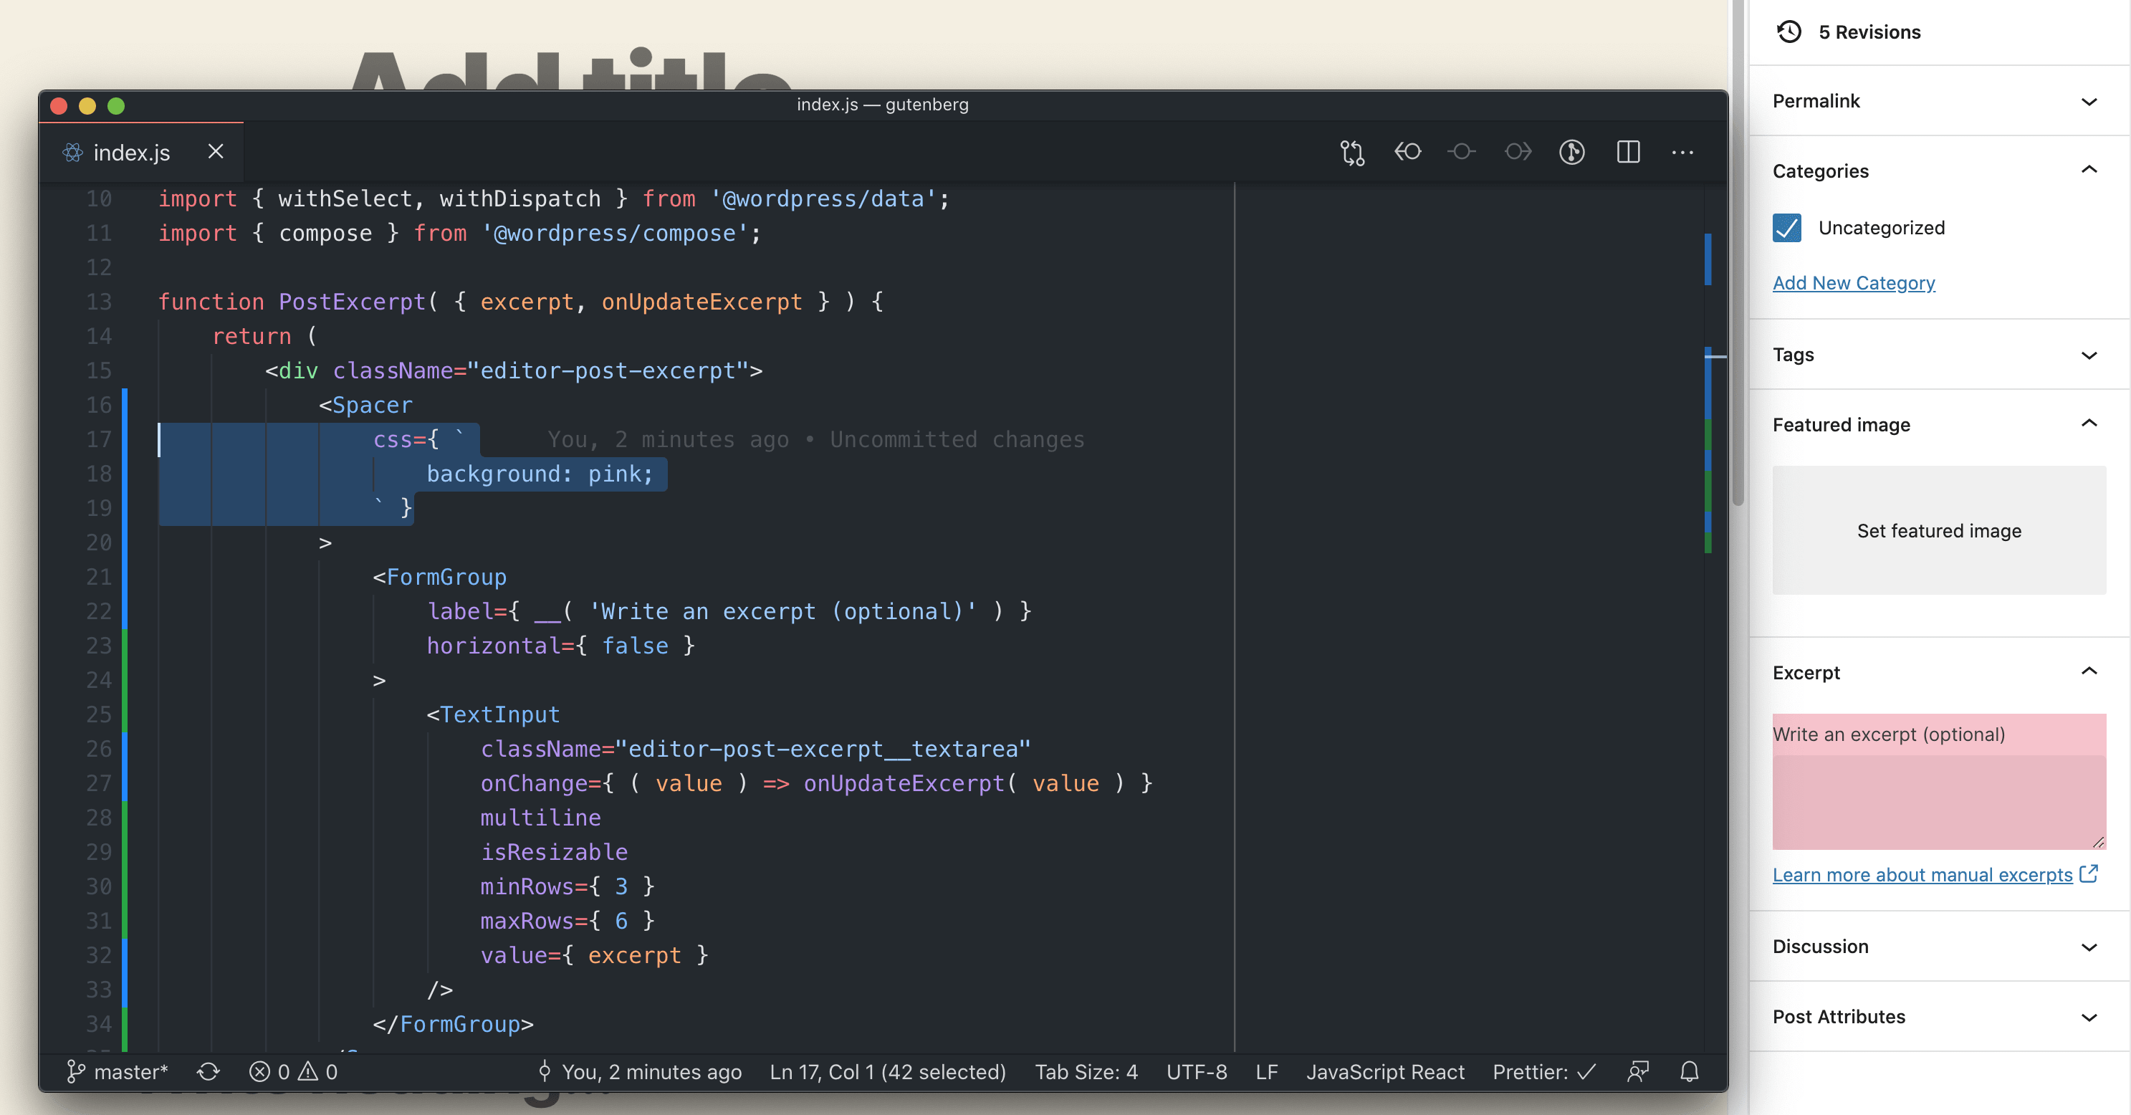Toggle the Prettier formatter status

(x=1543, y=1072)
